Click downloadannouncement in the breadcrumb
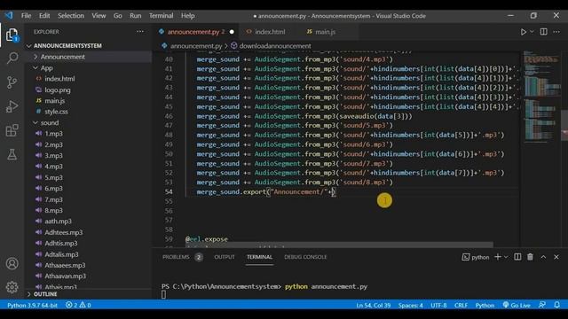 click(275, 46)
